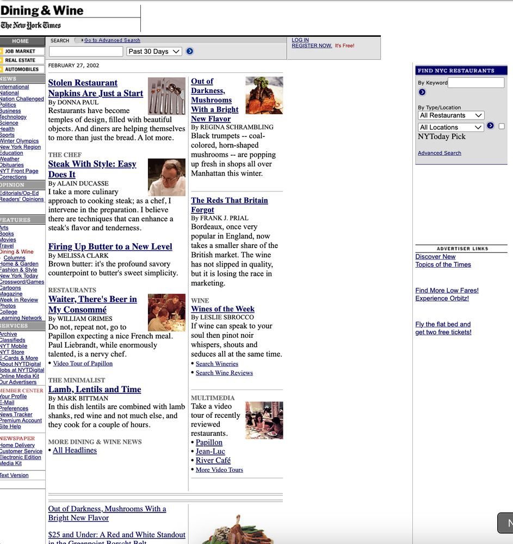The width and height of the screenshot is (513, 544).
Task: Open the River Café video tour link
Action: [x=213, y=460]
